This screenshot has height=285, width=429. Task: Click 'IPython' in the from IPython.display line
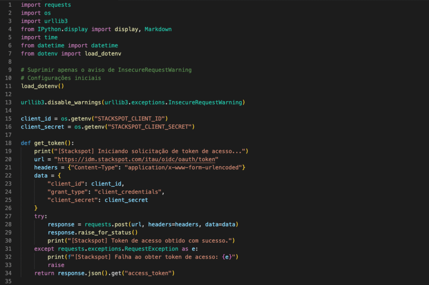tap(49, 29)
